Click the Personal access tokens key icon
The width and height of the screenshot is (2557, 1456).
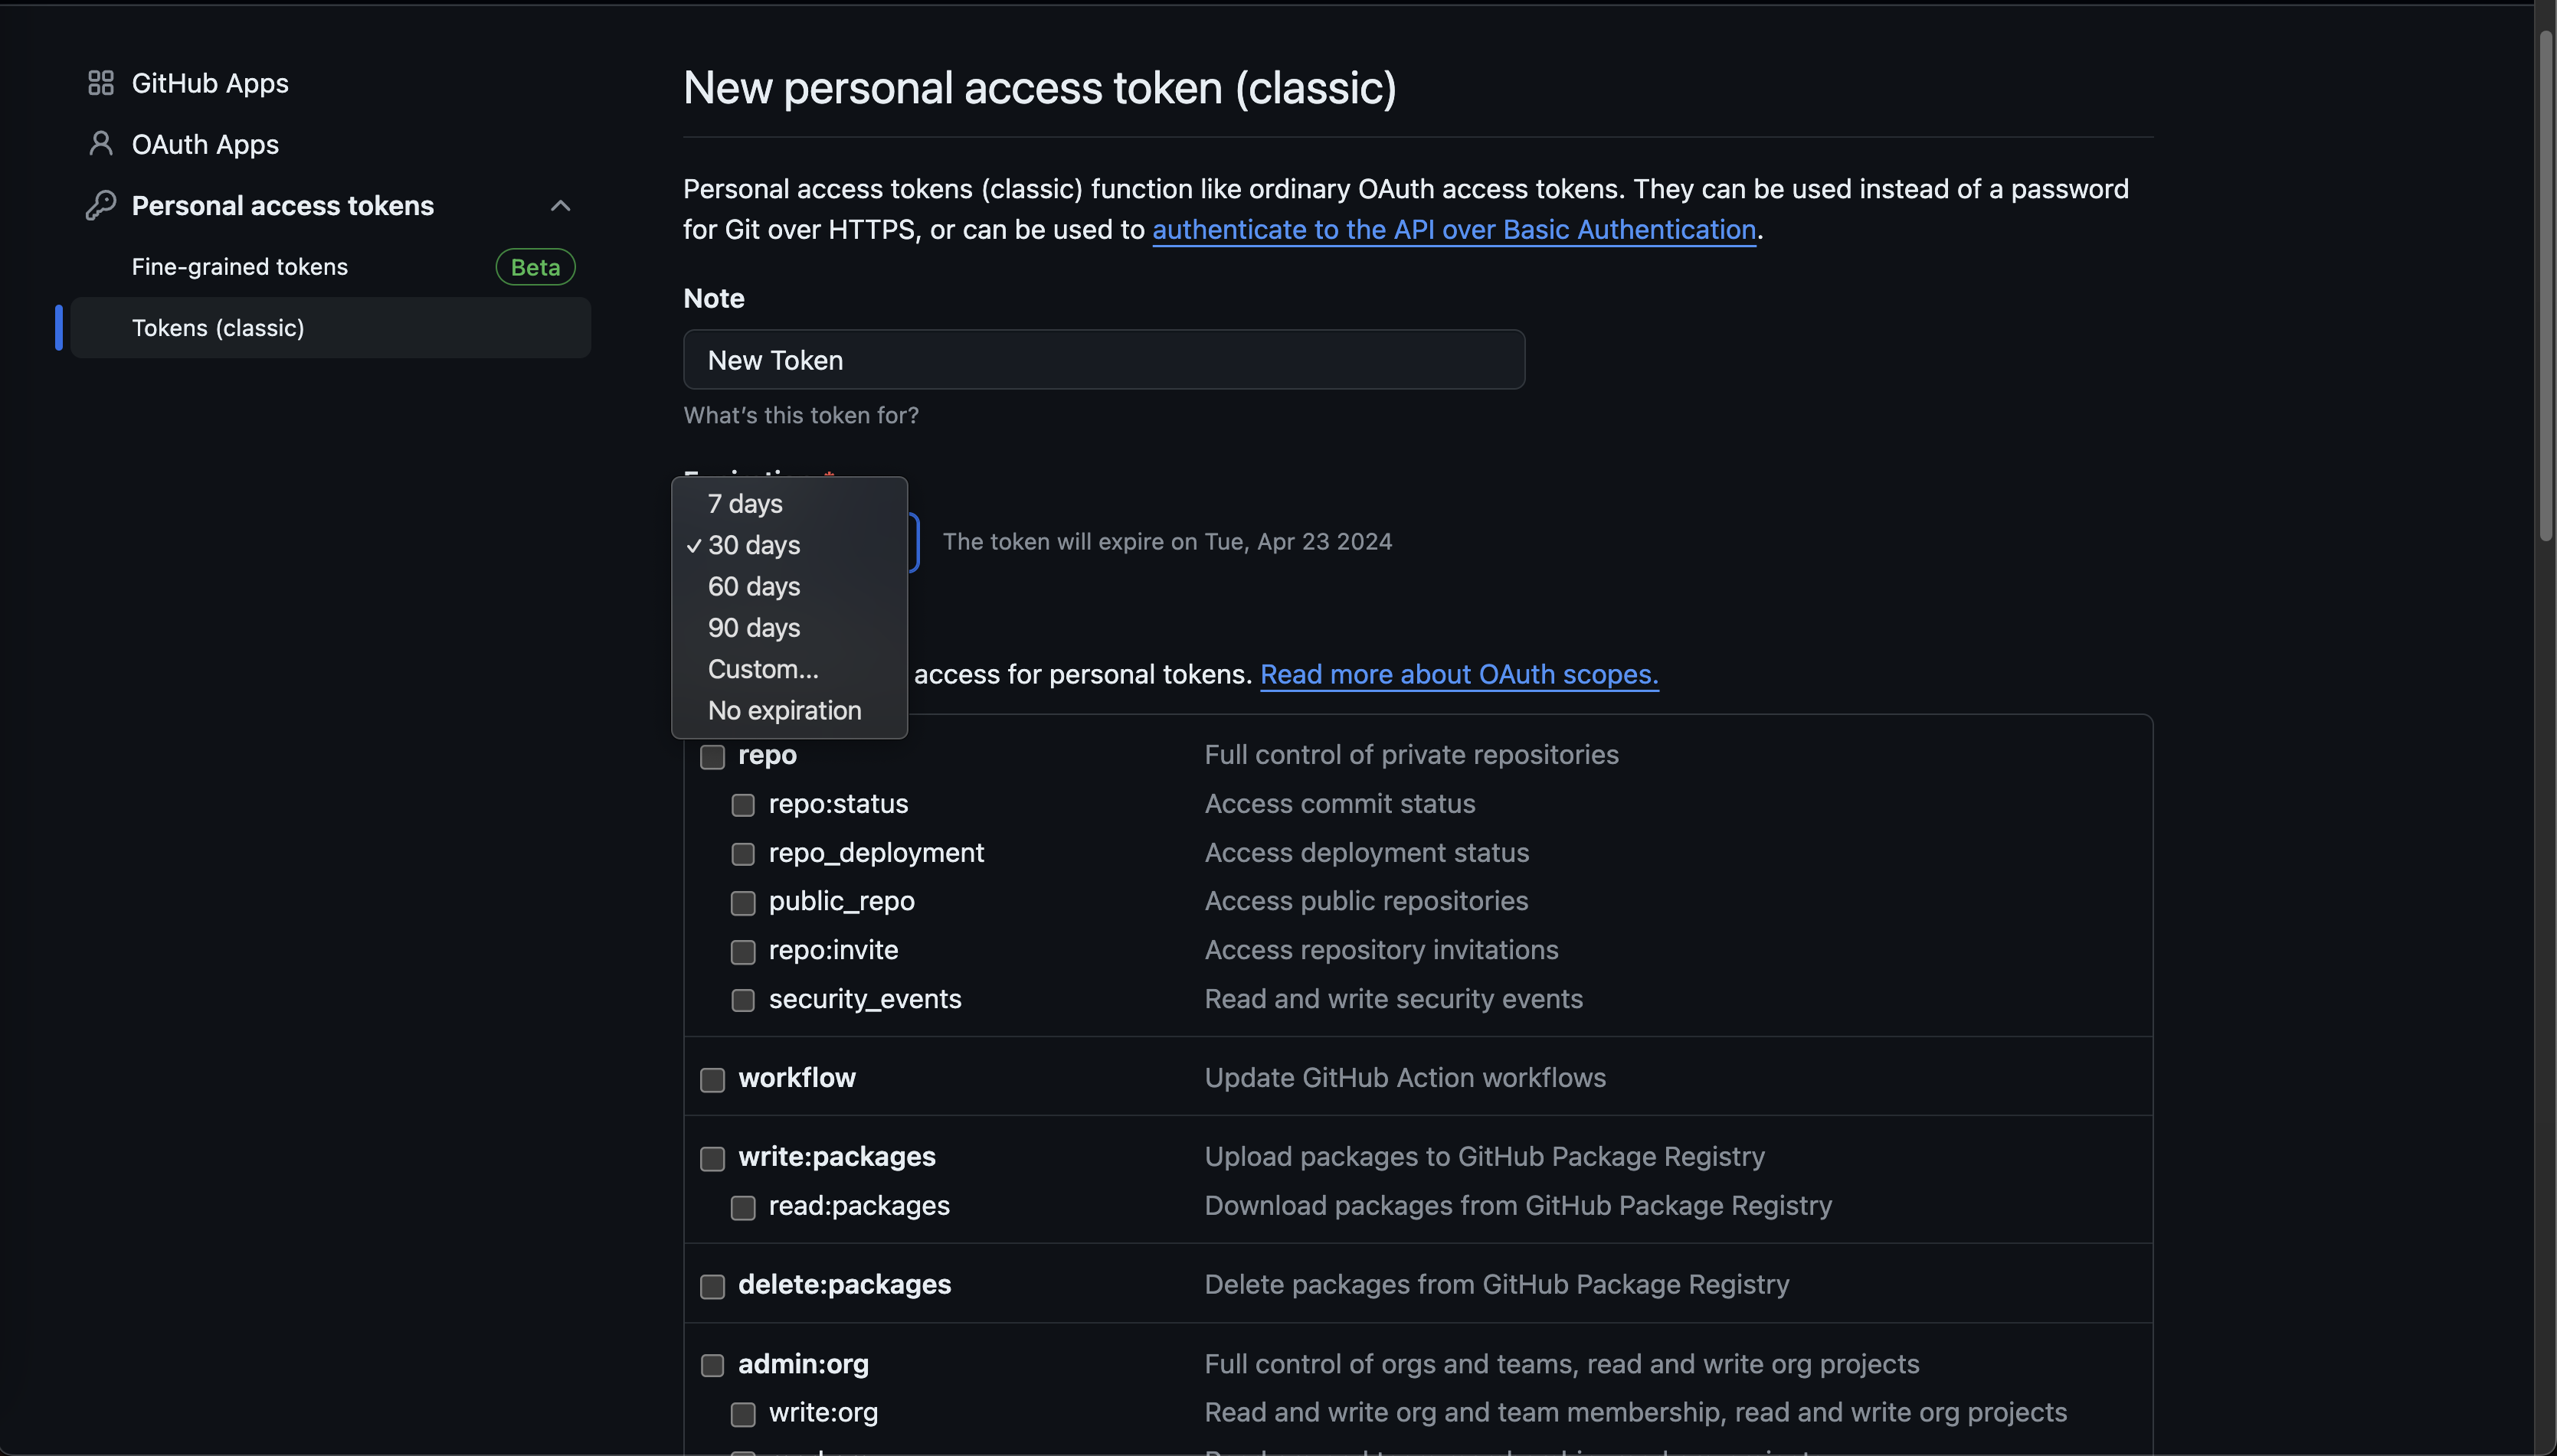(x=101, y=205)
